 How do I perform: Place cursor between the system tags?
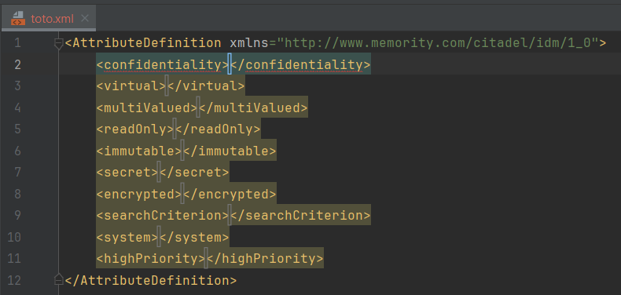(x=159, y=237)
